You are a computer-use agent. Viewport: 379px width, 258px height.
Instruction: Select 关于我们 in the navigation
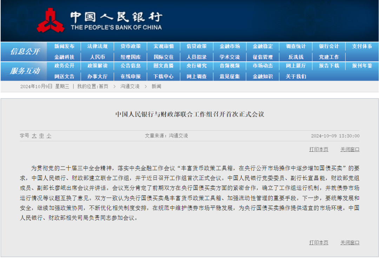coord(296,76)
